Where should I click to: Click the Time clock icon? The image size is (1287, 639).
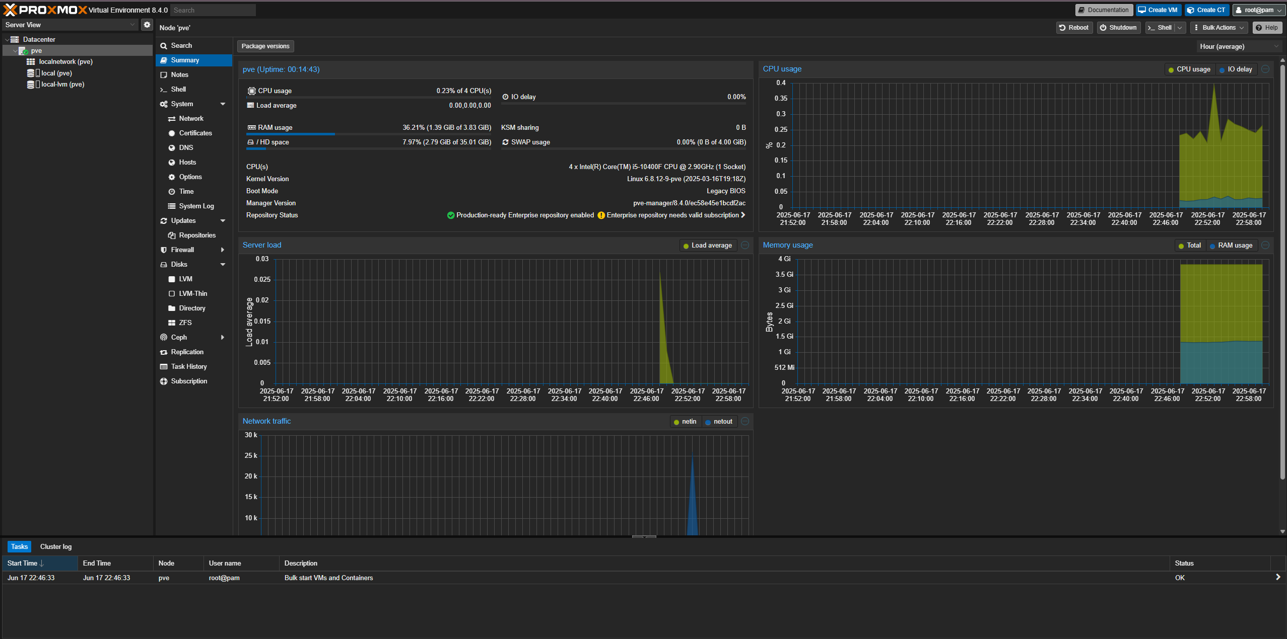172,192
